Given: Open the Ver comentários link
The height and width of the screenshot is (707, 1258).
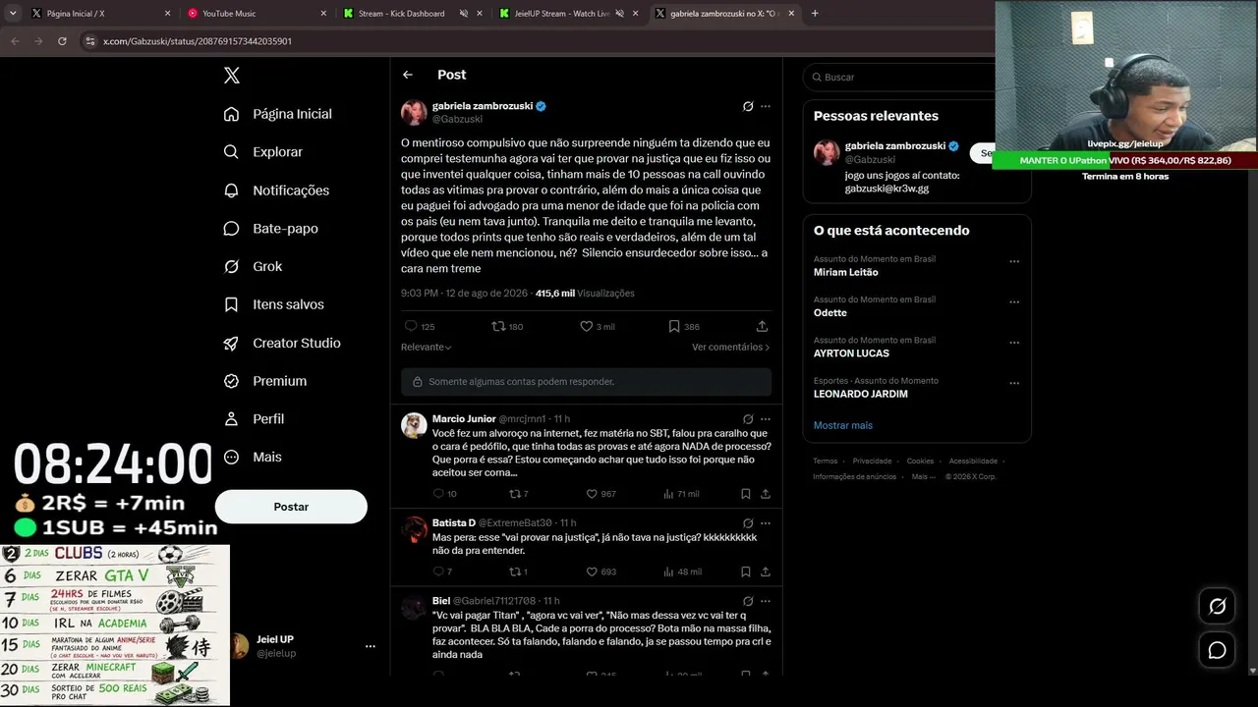Looking at the screenshot, I should coord(731,348).
